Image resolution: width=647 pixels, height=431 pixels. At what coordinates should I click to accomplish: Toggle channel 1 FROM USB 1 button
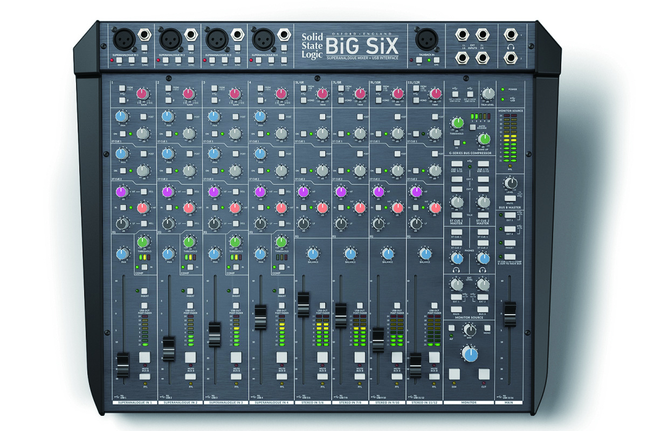pos(123,87)
